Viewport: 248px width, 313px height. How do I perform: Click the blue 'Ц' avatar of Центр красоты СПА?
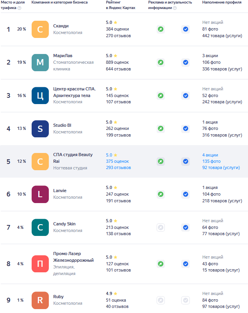pos(40,95)
